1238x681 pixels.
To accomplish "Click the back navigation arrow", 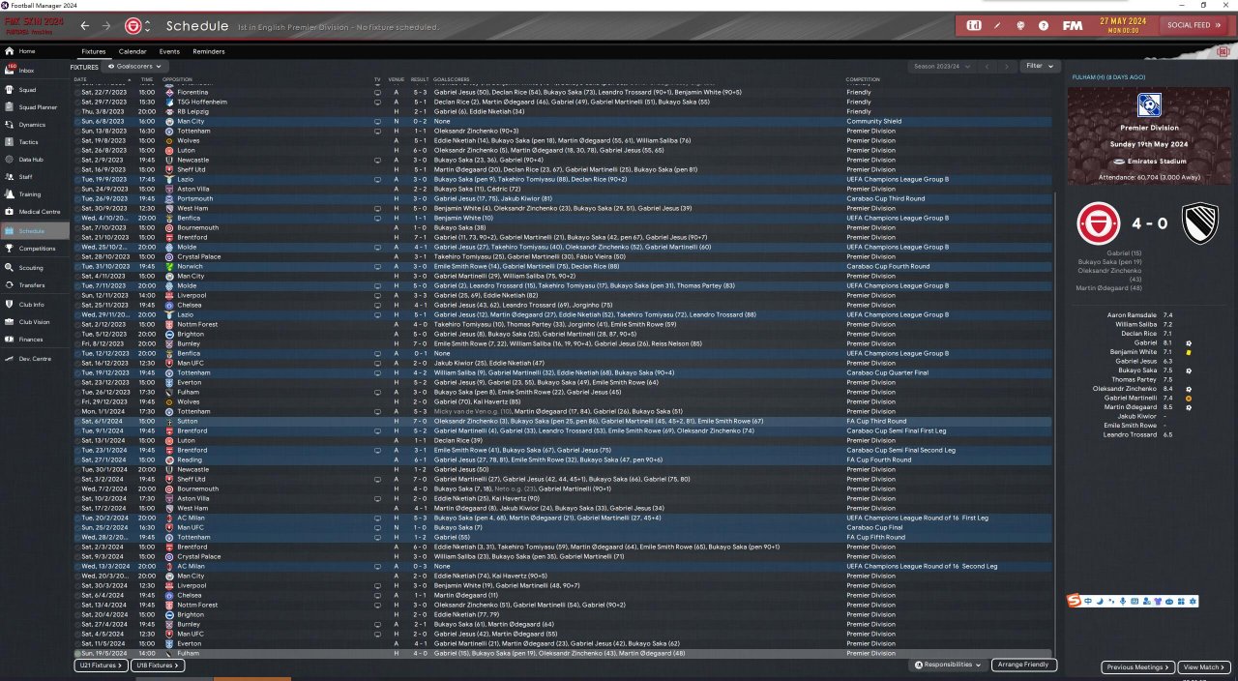I will (x=85, y=26).
